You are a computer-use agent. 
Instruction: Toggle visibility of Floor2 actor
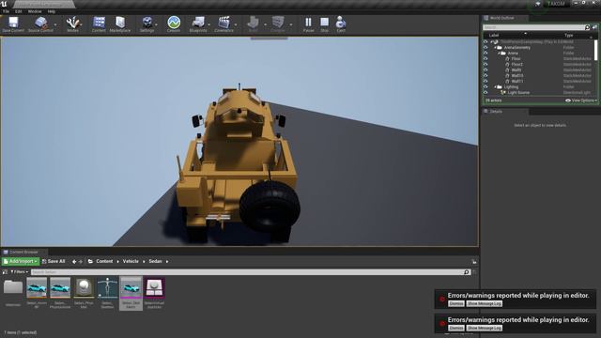coord(485,65)
